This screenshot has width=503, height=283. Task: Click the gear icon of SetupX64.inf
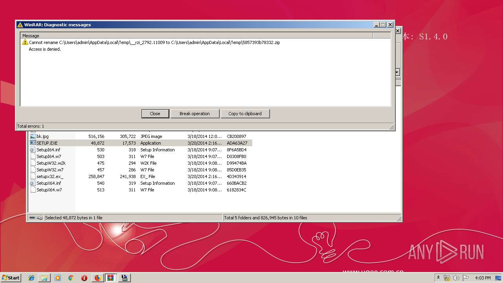[33, 183]
